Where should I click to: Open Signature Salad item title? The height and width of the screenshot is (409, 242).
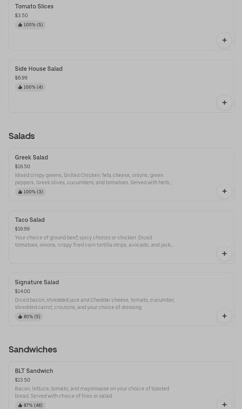click(37, 282)
